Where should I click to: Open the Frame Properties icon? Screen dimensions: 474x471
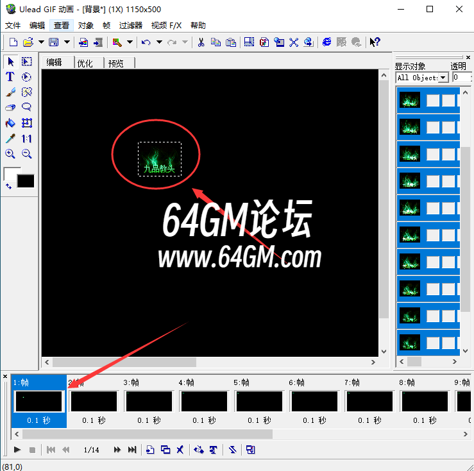coord(251,450)
